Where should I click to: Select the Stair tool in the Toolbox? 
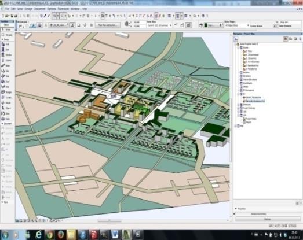click(7, 76)
